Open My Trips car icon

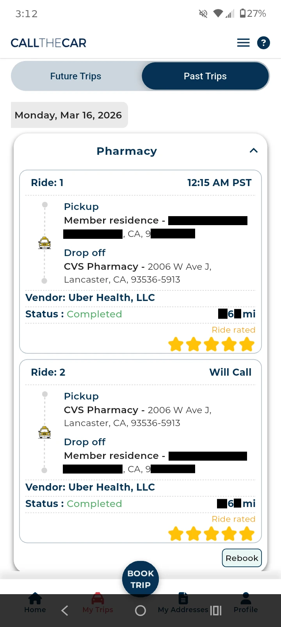click(98, 599)
